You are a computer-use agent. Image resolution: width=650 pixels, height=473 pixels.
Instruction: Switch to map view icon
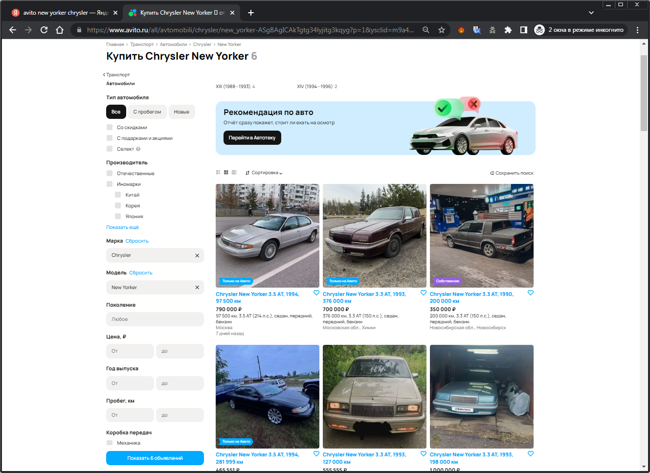(234, 173)
